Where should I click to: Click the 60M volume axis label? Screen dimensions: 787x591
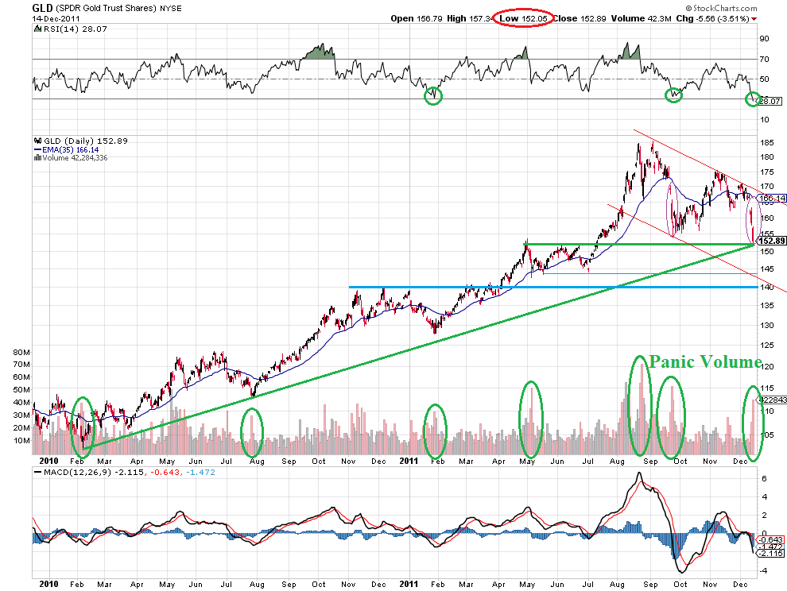click(x=21, y=377)
